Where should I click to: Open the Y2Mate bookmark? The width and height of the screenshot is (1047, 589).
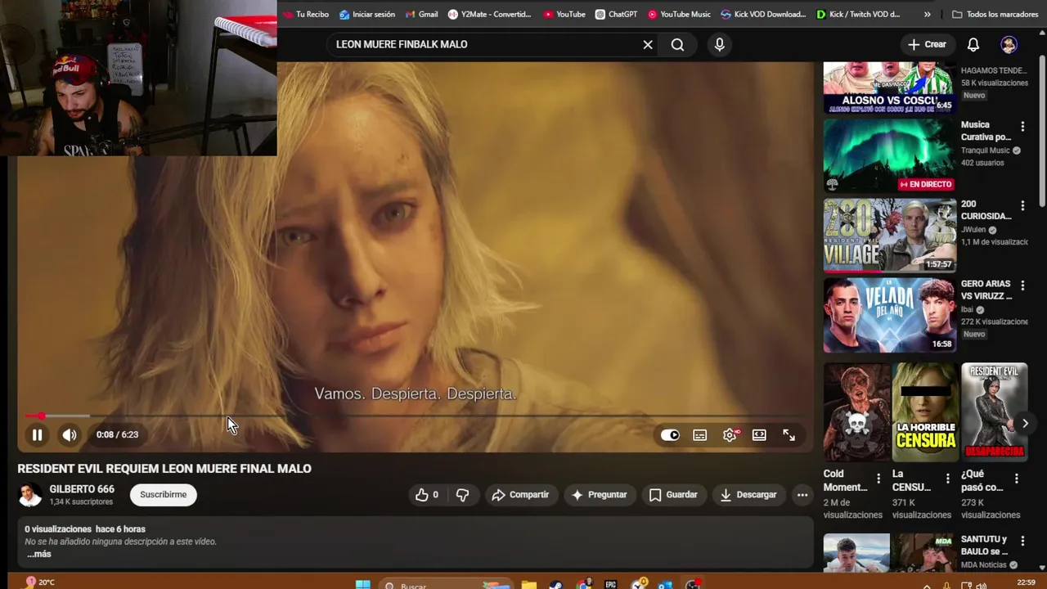[490, 14]
